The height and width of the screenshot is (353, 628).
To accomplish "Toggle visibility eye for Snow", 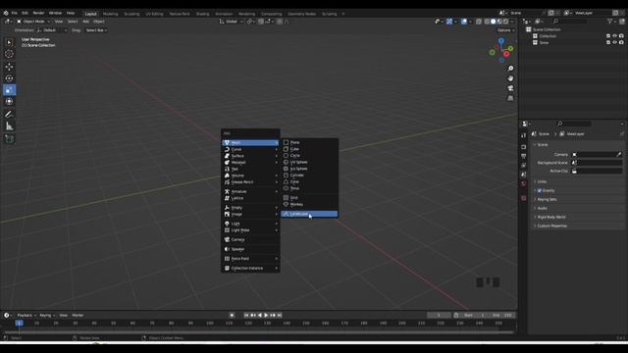I will [615, 42].
